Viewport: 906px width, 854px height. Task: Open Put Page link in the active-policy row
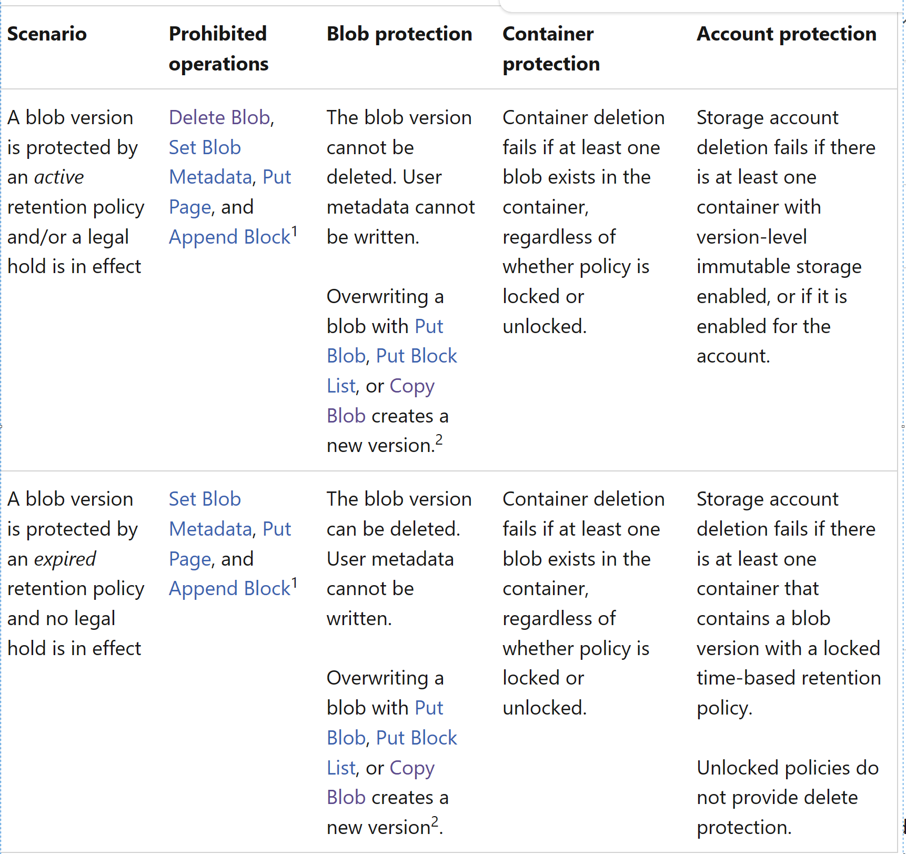click(x=276, y=177)
